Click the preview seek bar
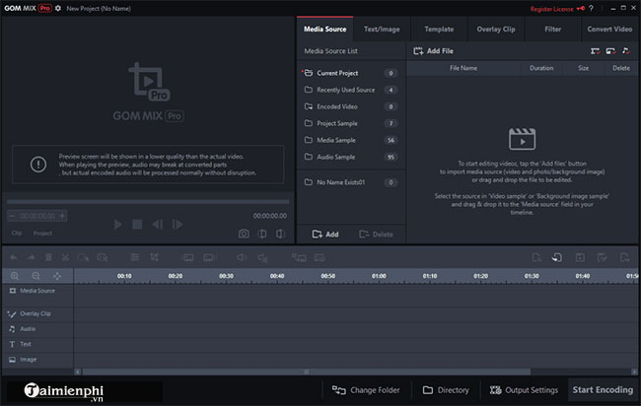The width and height of the screenshot is (641, 406). click(x=148, y=203)
